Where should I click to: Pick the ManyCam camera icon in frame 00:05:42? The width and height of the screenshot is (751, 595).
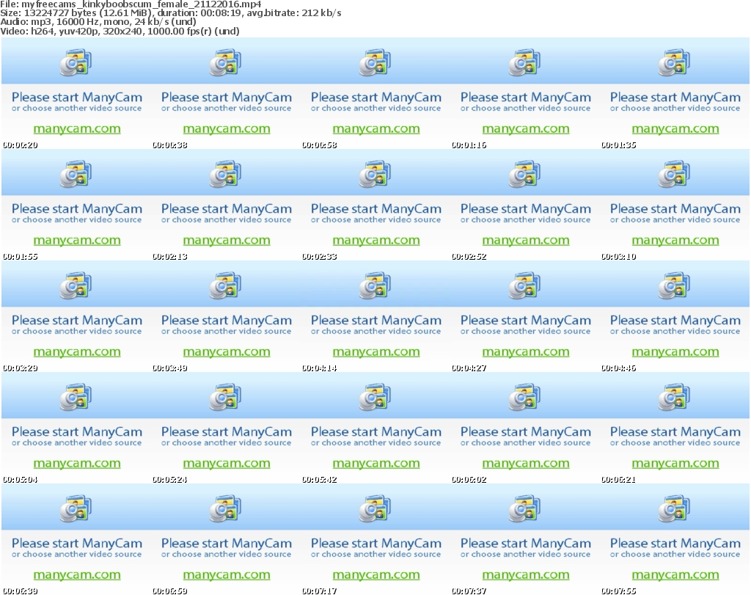click(375, 397)
